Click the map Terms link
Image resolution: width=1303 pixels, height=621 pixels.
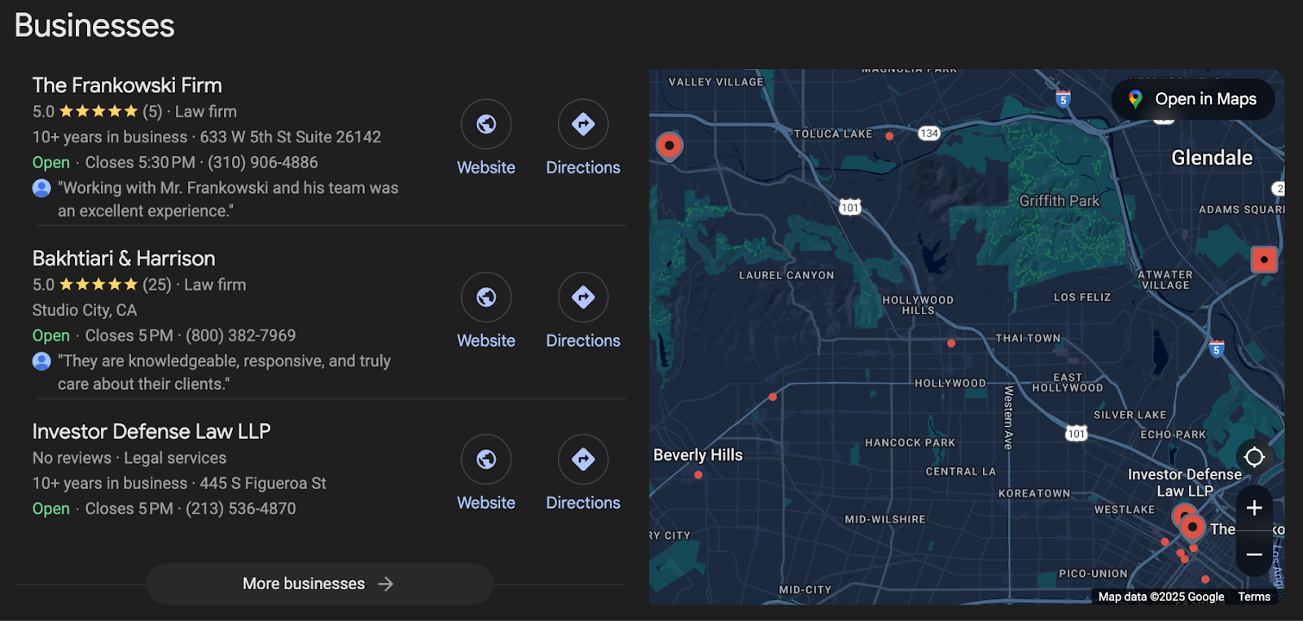click(x=1253, y=597)
